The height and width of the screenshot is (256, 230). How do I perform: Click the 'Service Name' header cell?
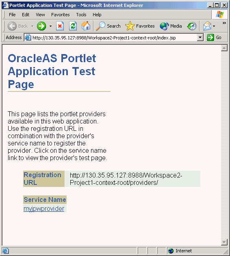pyautogui.click(x=45, y=200)
